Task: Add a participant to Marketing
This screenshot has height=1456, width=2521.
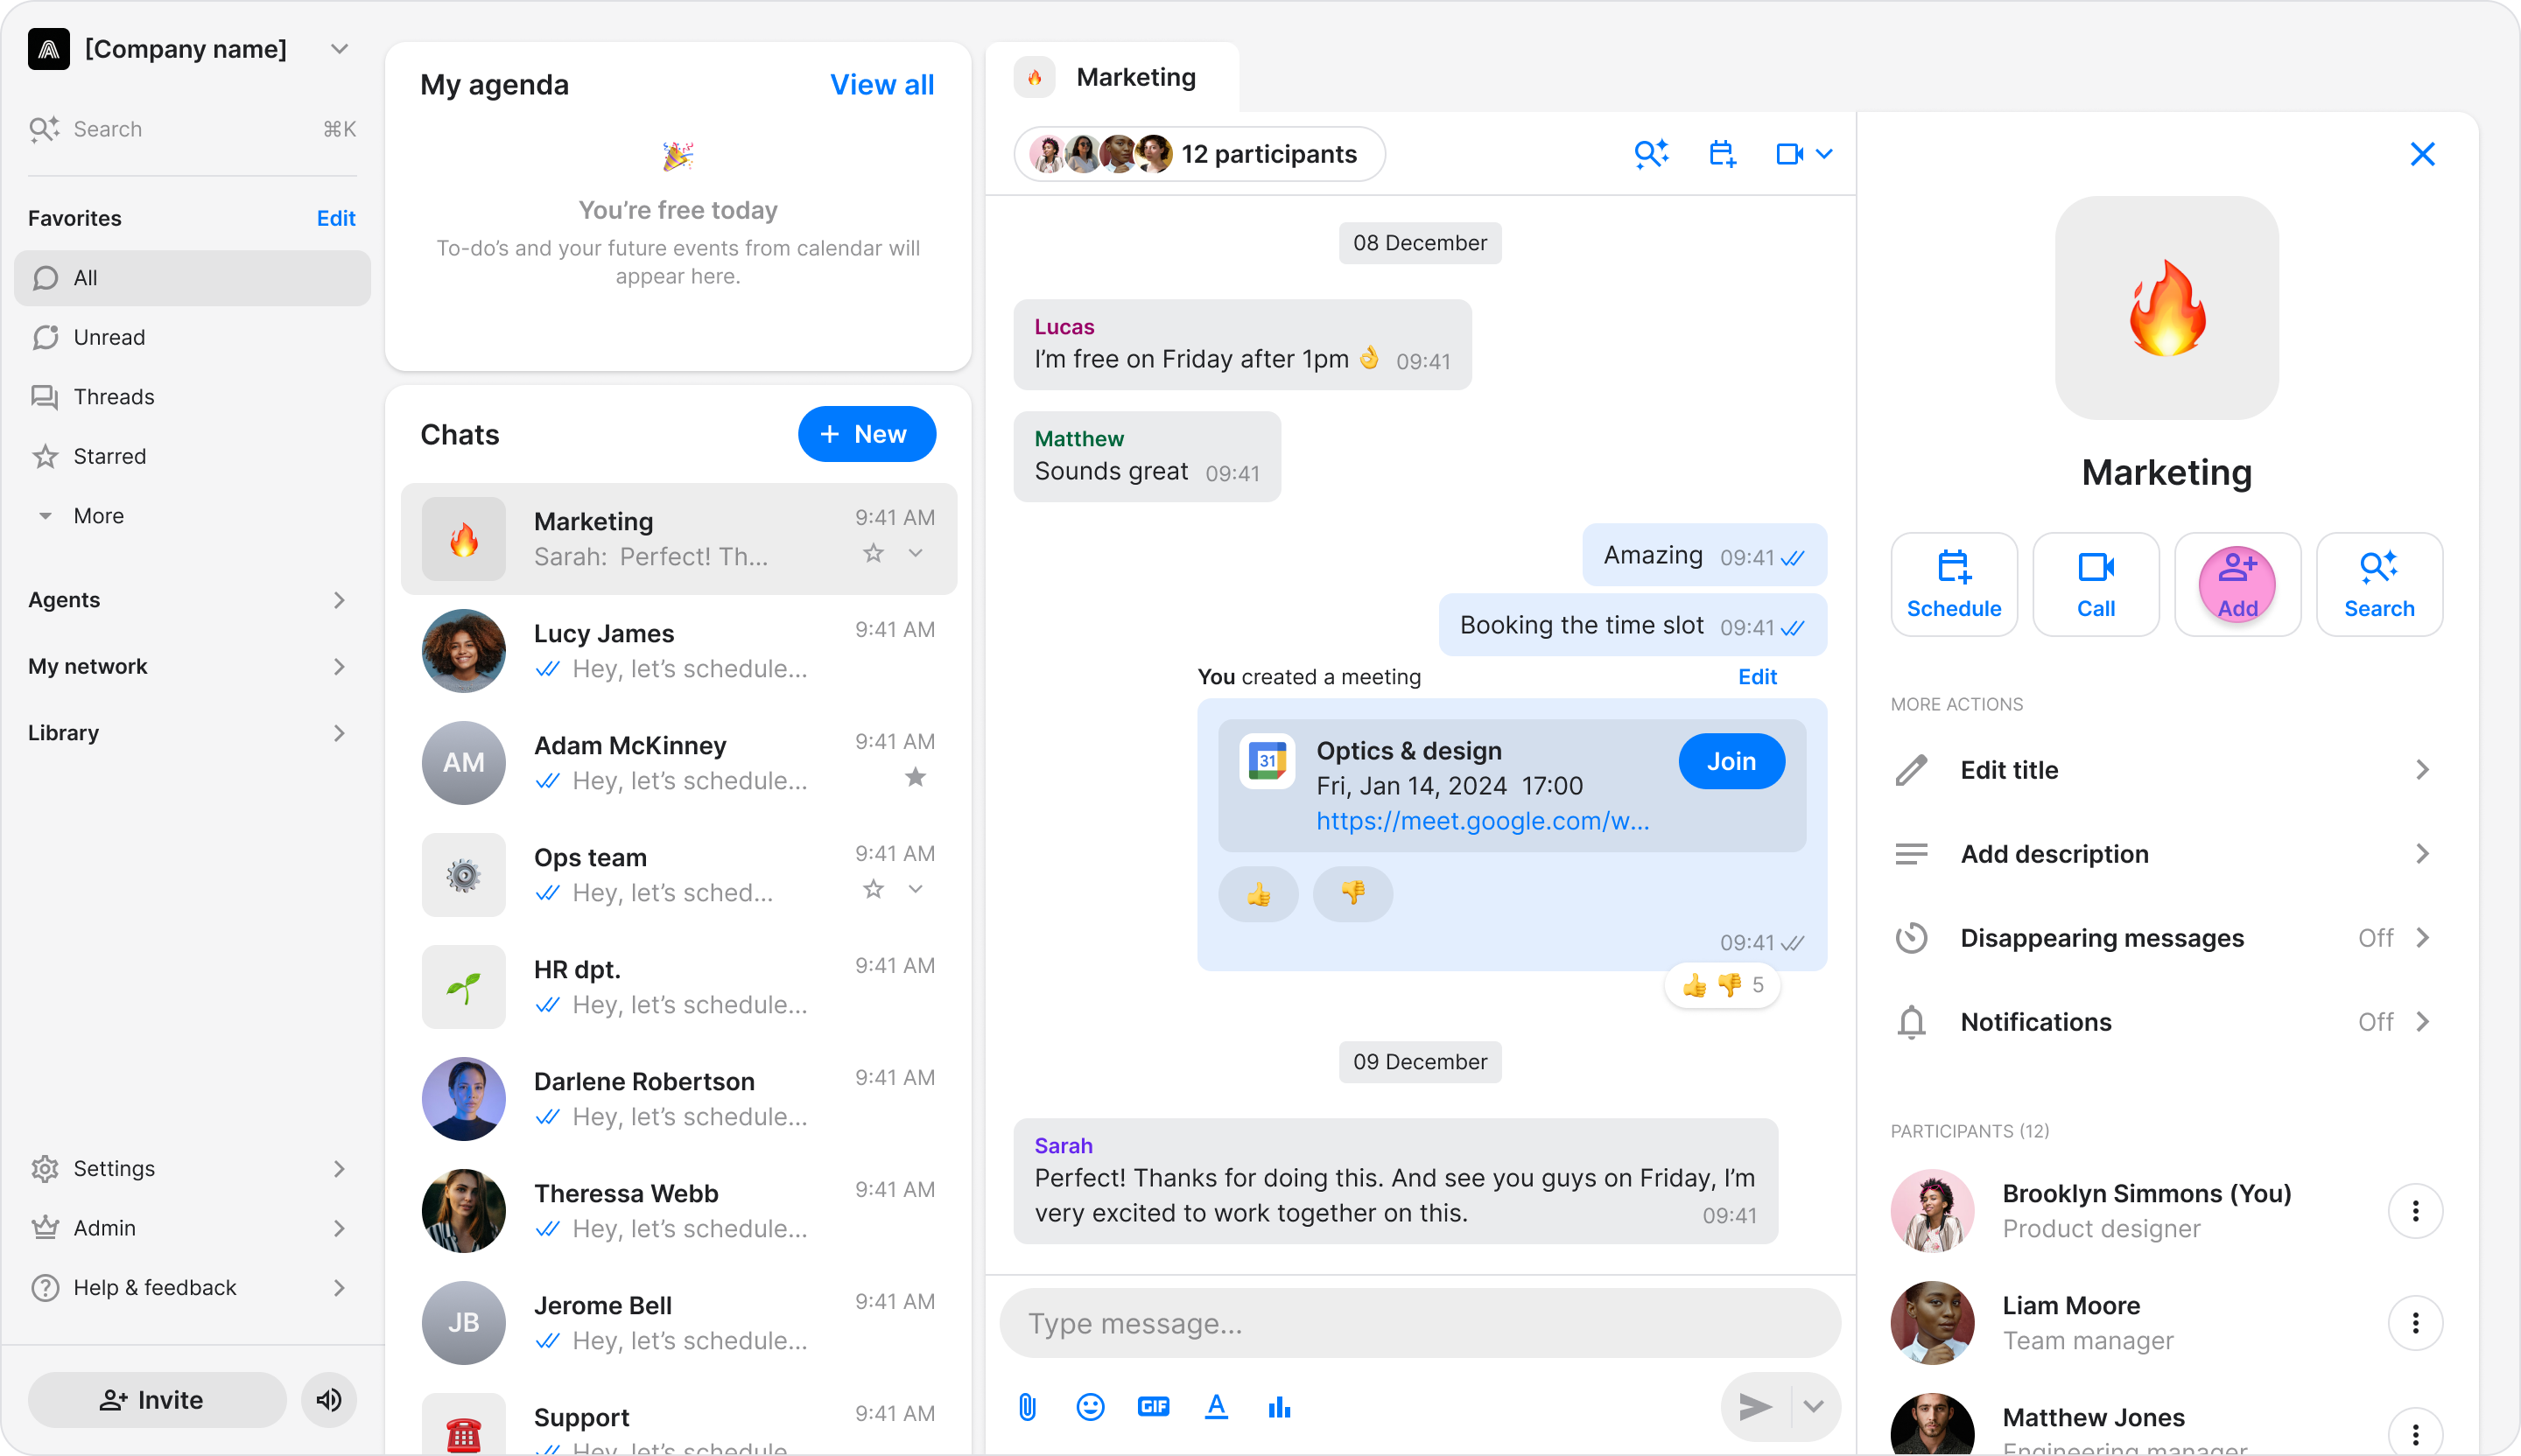Action: click(x=2237, y=584)
